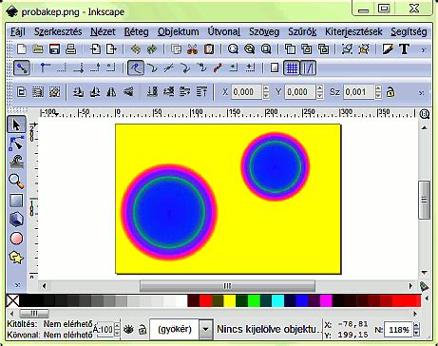
Task: Open a file with the folder icon
Action: (x=38, y=49)
